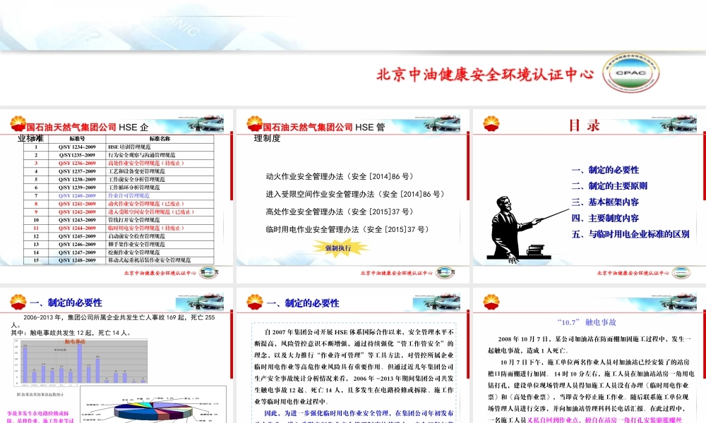Viewport: 706px width, 423px height.
Task: Click red row 临时用电安全管理规范（待废止）
Action: click(119, 228)
